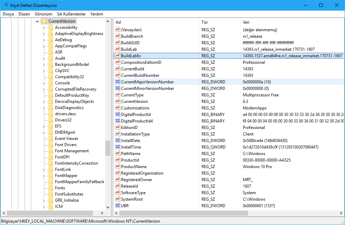This screenshot has width=345, height=225.
Task: Select the BuildLabEx value row
Action: point(229,56)
